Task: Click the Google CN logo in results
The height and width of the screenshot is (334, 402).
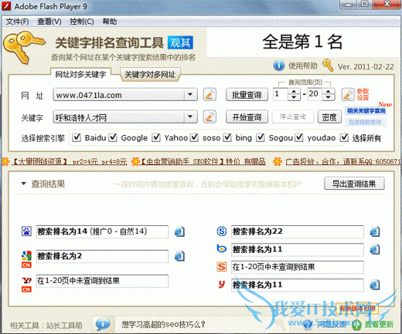Action: coord(26,259)
